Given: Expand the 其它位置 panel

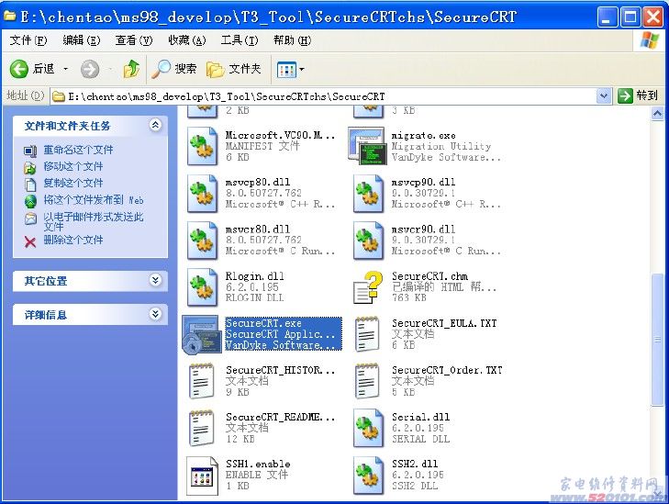Looking at the screenshot, I should tap(154, 280).
